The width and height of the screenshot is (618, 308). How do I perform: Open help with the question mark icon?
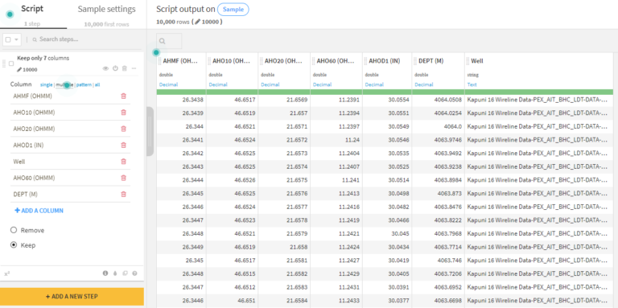(x=135, y=273)
